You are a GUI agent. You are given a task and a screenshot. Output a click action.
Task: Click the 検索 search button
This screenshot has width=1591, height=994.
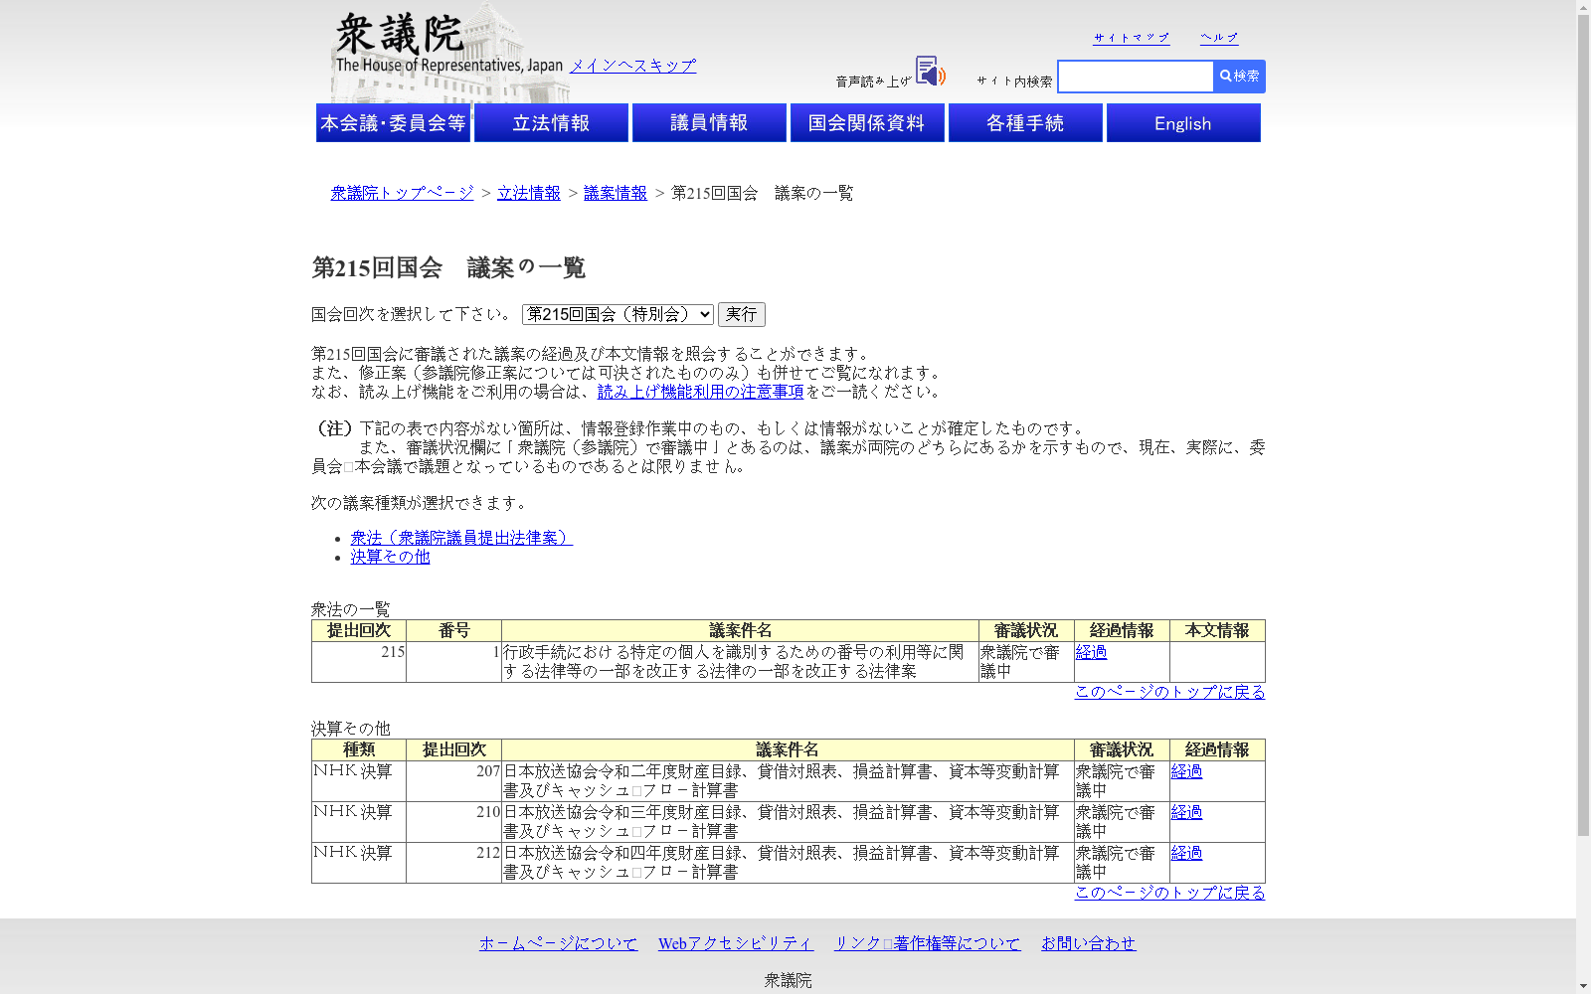click(x=1239, y=77)
